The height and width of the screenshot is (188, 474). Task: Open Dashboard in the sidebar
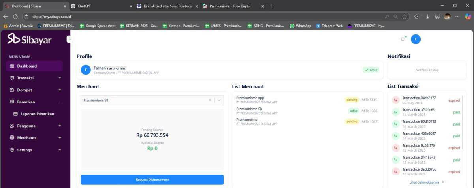(34, 66)
